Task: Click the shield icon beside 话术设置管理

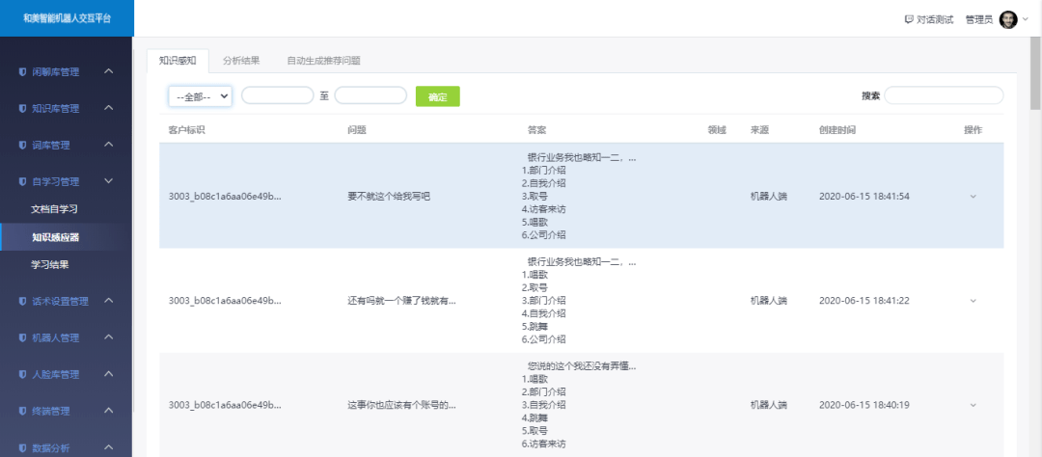Action: (x=22, y=301)
